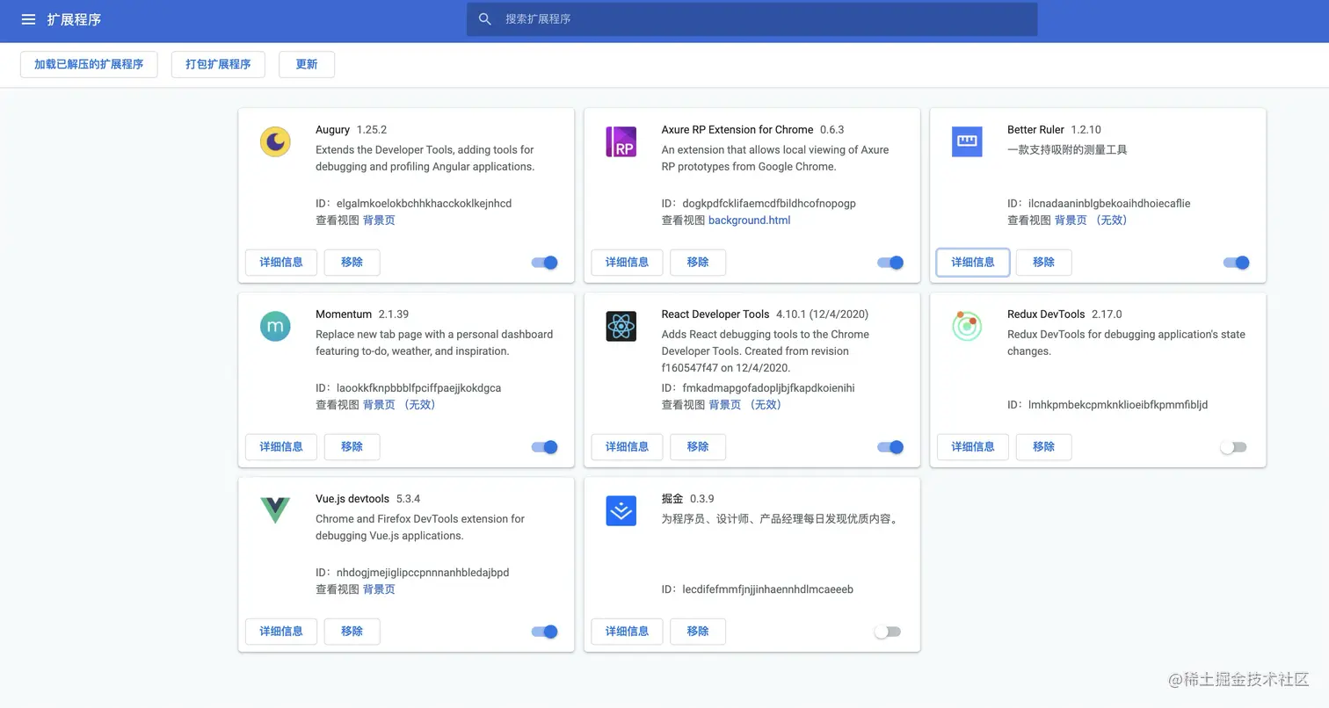
Task: Remove the Augury extension
Action: point(352,262)
